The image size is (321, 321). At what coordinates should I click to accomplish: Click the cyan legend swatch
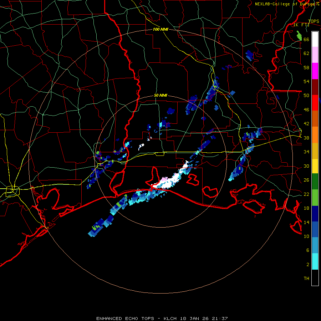pyautogui.click(x=315, y=261)
